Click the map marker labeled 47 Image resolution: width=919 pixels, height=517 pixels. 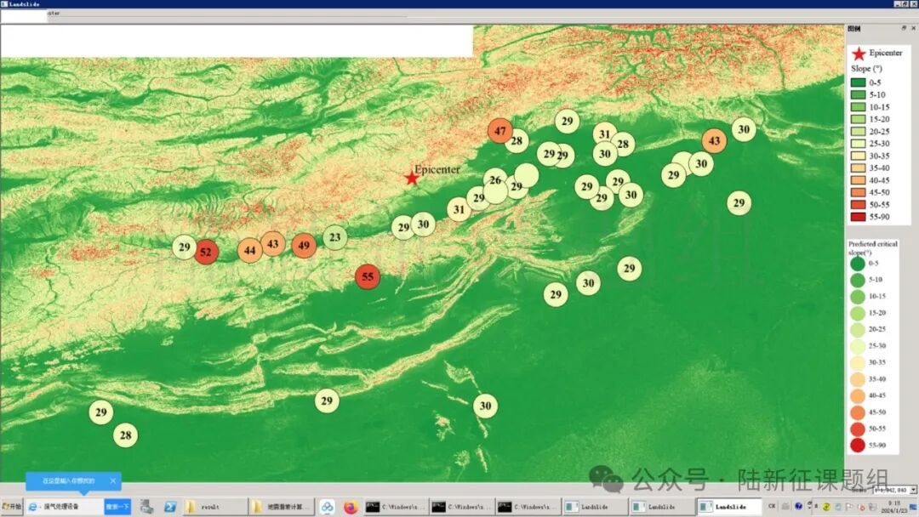pos(500,131)
